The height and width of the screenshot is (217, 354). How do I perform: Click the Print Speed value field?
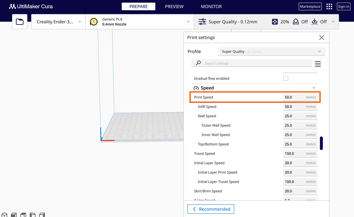(x=300, y=97)
